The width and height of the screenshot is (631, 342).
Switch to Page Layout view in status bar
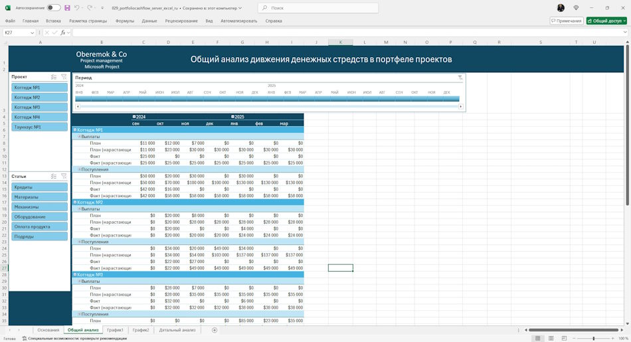pos(551,339)
